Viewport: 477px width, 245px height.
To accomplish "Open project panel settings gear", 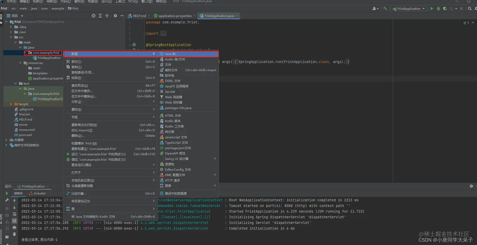I will pos(115,16).
